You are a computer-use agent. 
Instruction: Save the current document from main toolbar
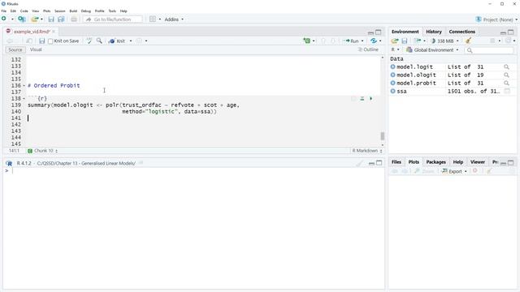click(x=51, y=19)
